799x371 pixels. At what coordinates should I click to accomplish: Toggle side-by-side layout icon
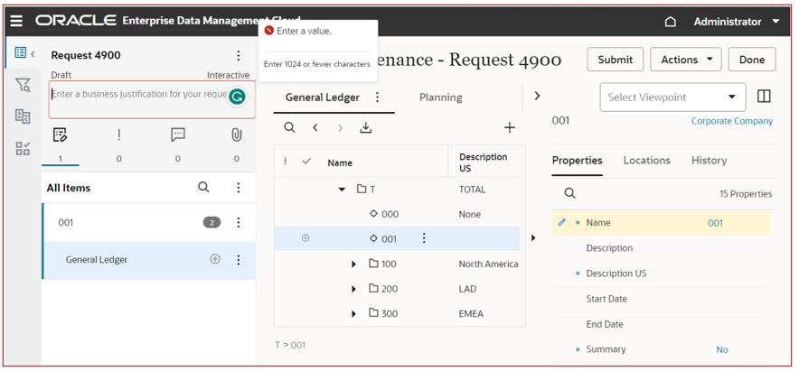[x=764, y=97]
